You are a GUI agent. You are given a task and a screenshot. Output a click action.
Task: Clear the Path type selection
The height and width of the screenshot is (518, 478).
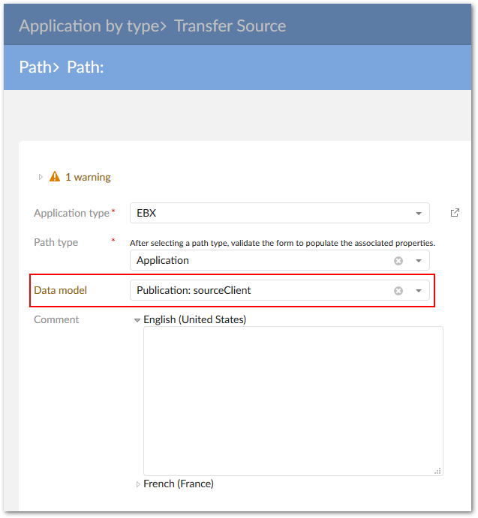[398, 261]
